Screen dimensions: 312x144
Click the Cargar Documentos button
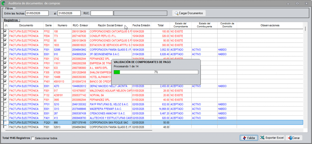click(x=189, y=13)
